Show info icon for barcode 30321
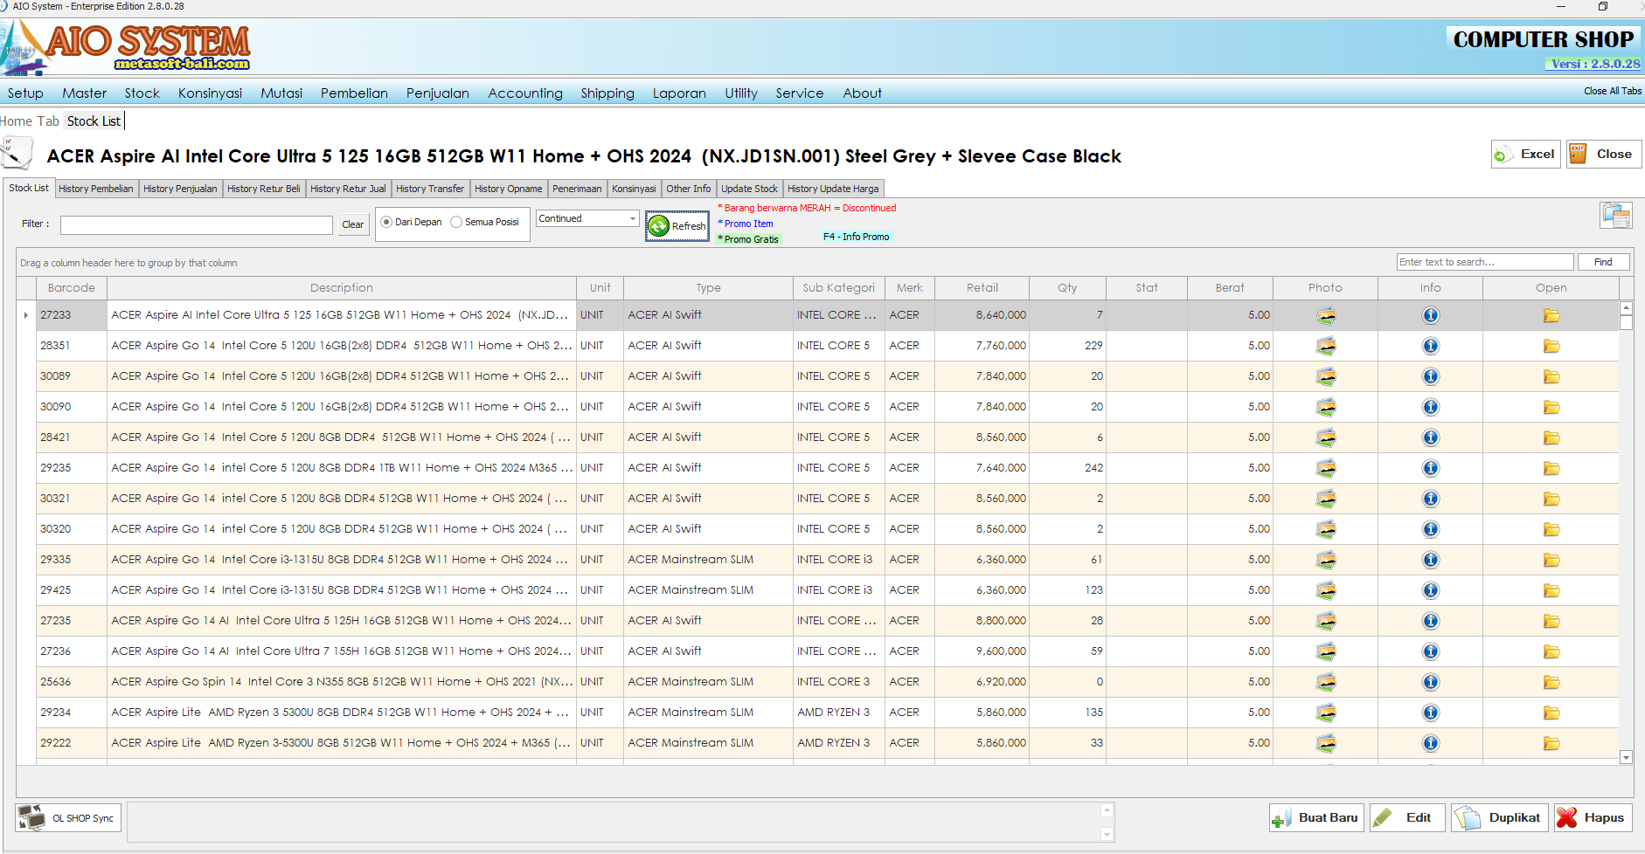Image resolution: width=1645 pixels, height=854 pixels. [1430, 499]
